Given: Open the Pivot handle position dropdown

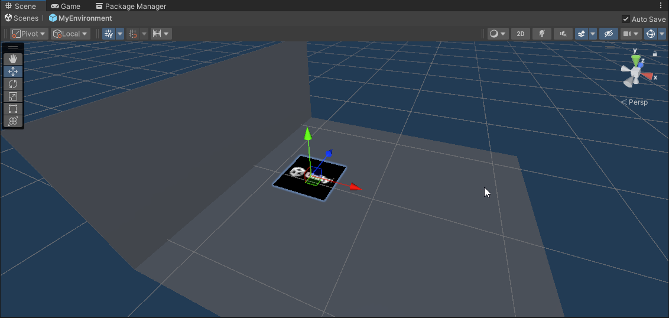Looking at the screenshot, I should click(30, 34).
